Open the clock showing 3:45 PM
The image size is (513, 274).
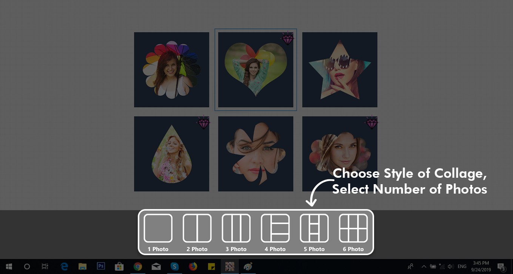point(481,266)
